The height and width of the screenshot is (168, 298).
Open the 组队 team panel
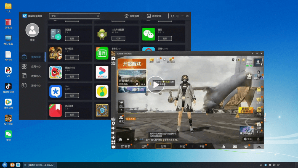[121, 106]
